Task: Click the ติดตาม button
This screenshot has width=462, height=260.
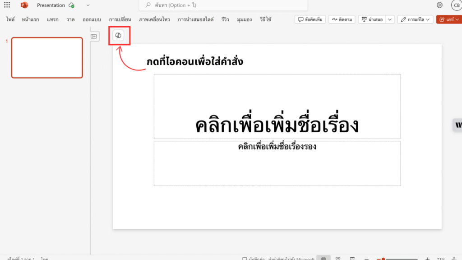Action: (342, 19)
